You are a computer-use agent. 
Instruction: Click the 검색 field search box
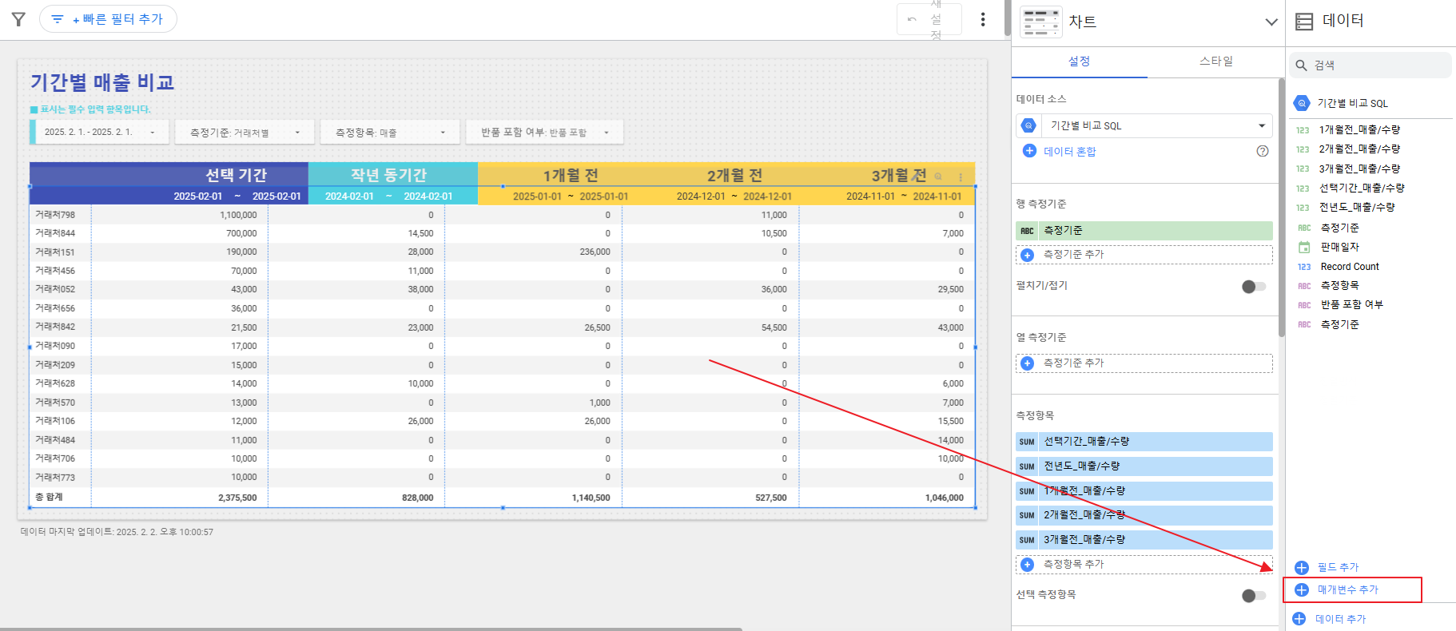point(1370,65)
